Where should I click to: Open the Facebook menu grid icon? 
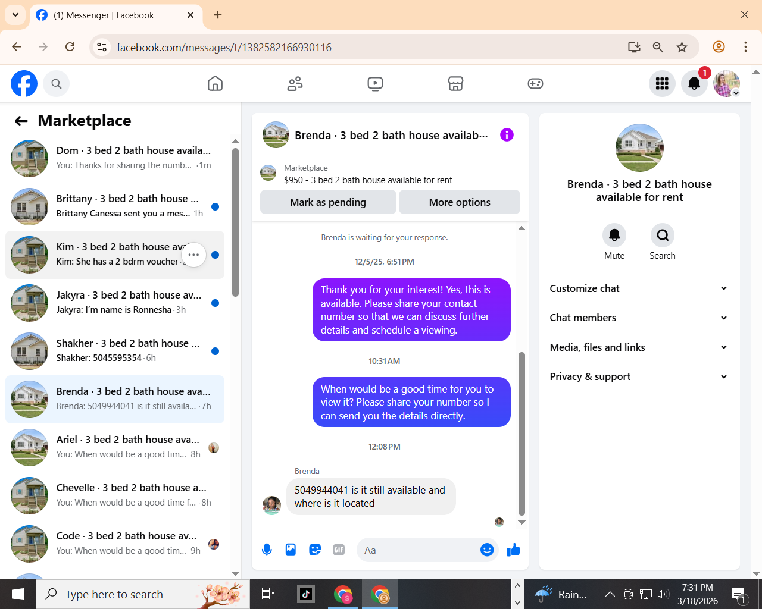click(662, 84)
